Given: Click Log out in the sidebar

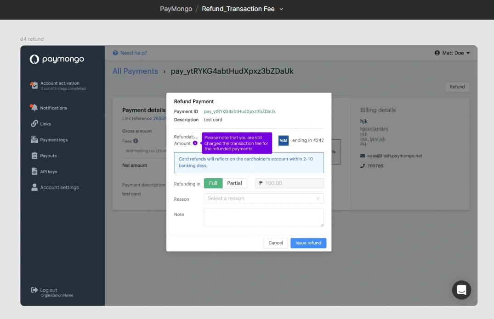Looking at the screenshot, I should (49, 290).
